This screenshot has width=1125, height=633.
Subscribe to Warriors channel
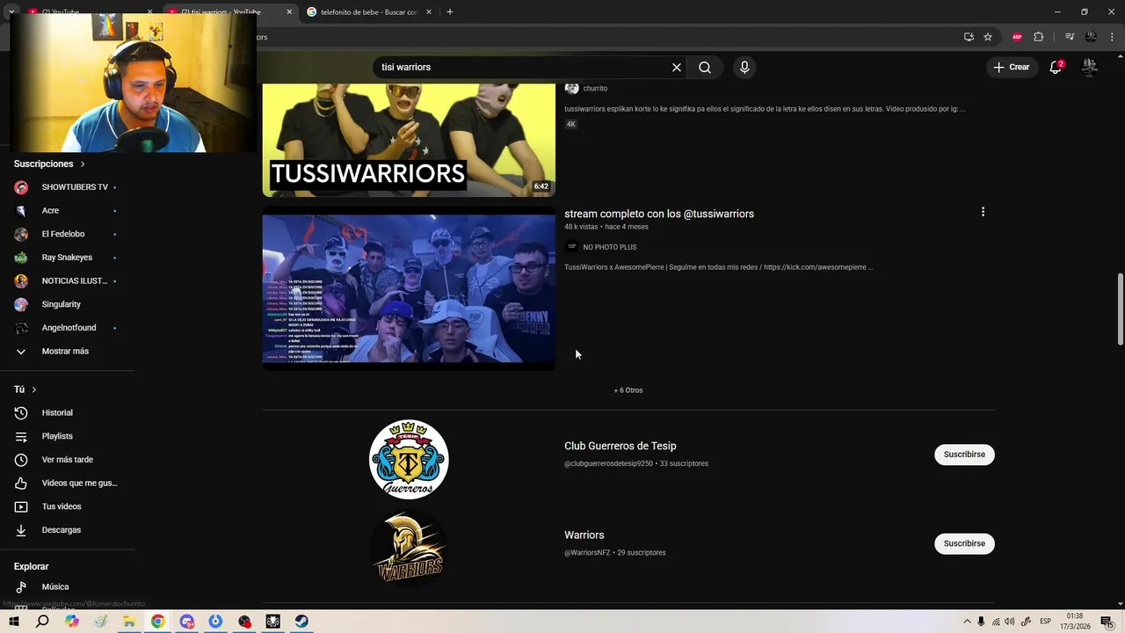(x=964, y=543)
